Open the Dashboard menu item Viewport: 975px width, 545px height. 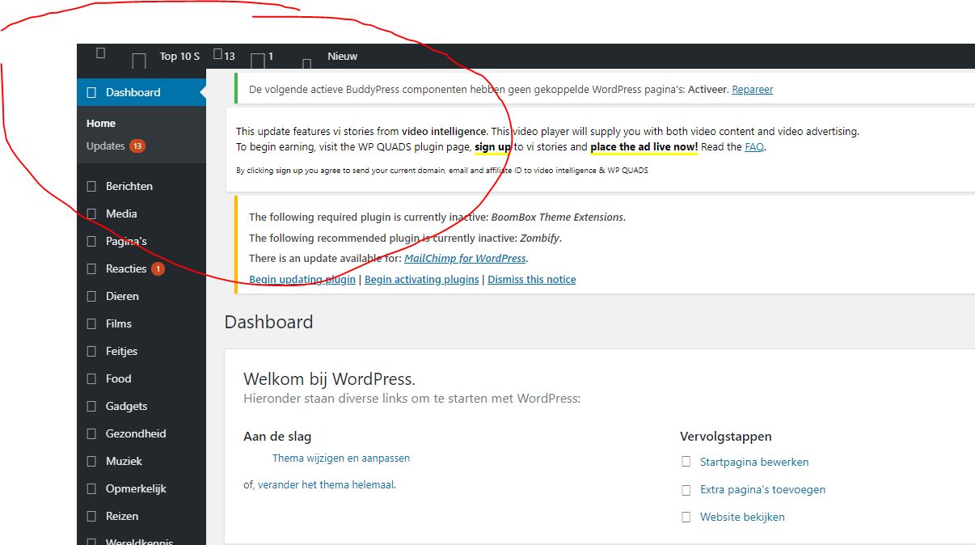point(141,92)
